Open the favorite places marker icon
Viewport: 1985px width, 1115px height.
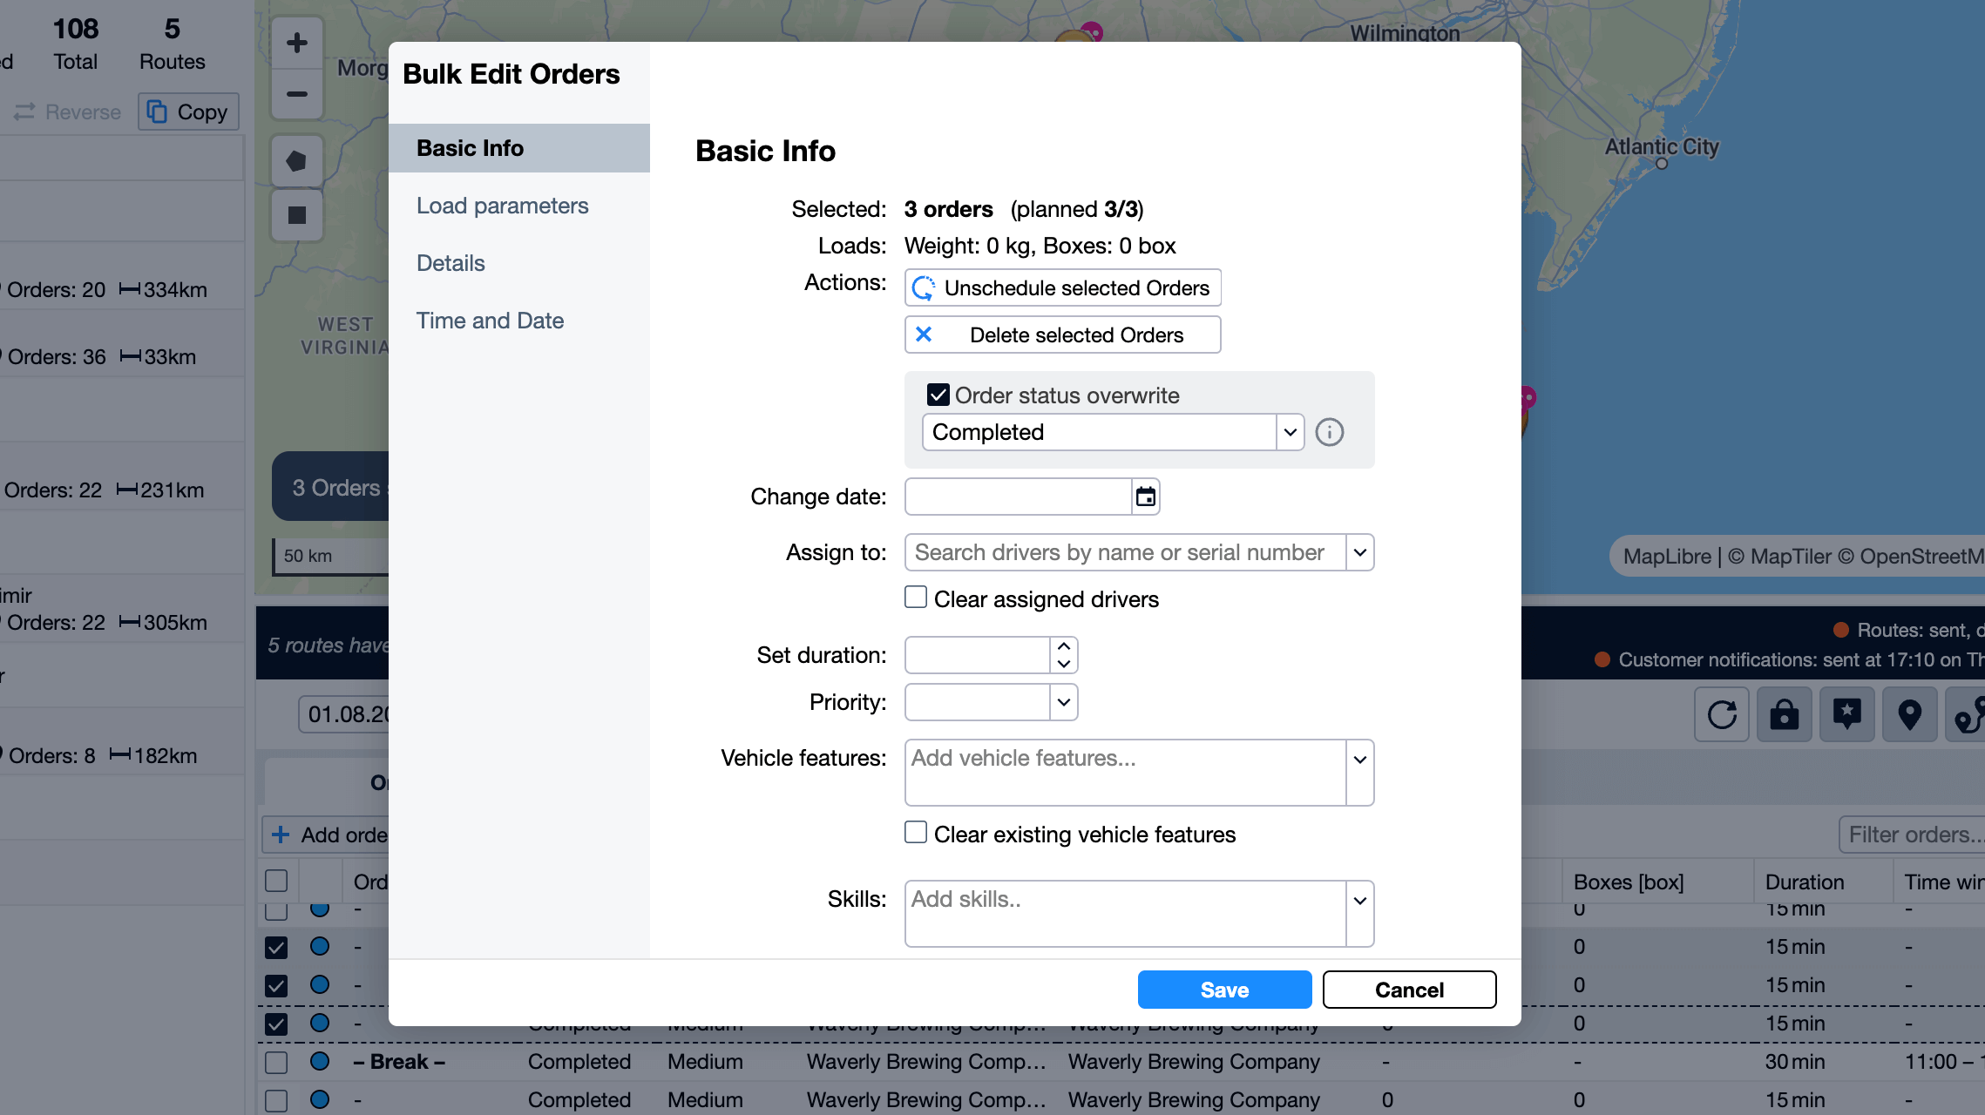click(1846, 714)
